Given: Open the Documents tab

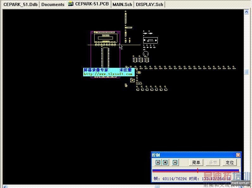Looking at the screenshot, I should tap(53, 4).
